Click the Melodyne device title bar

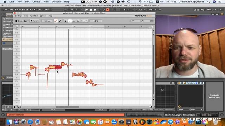click(x=191, y=83)
